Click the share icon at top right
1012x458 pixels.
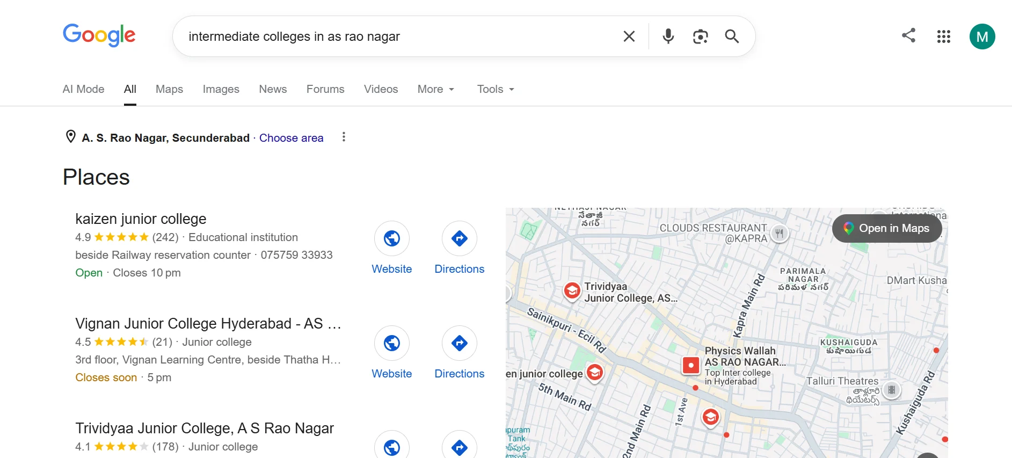[x=908, y=35]
